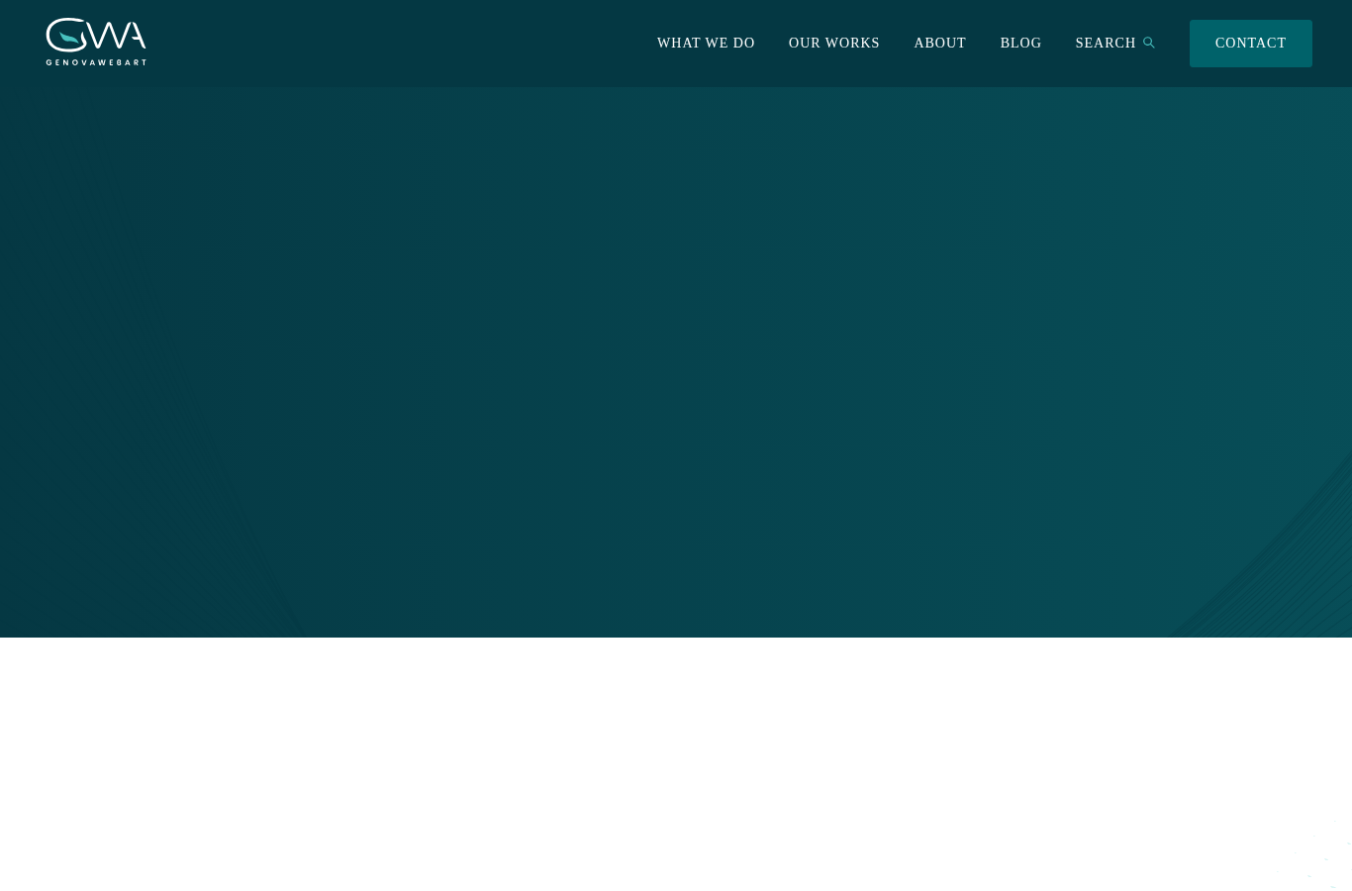1352x891 pixels.
Task: Open the WHAT WE DO menu
Action: point(706,43)
